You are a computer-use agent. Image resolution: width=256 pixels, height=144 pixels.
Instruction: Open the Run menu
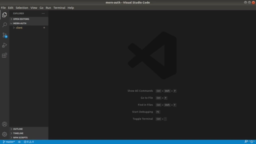(x=48, y=8)
